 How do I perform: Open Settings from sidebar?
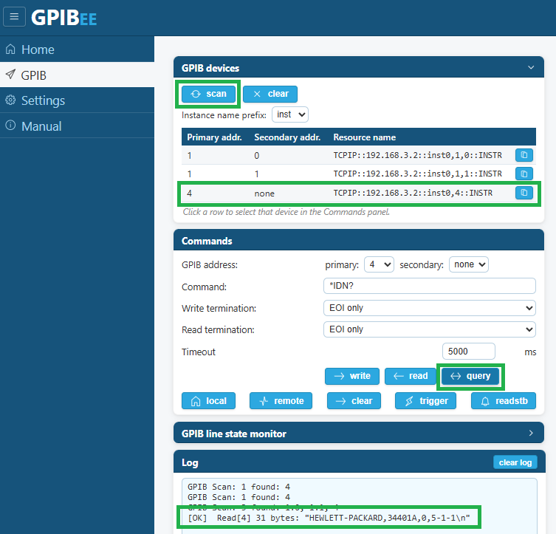click(77, 100)
